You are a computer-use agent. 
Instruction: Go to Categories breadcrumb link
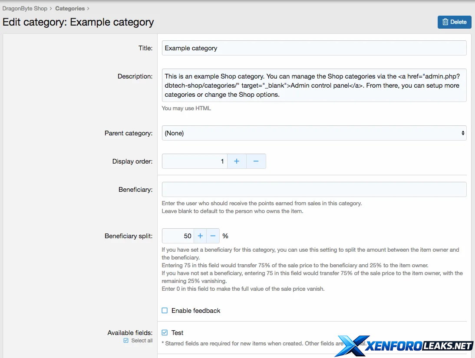(70, 8)
